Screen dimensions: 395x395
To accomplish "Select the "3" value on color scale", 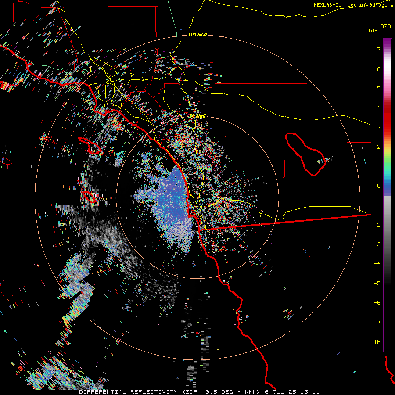I will pos(379,127).
